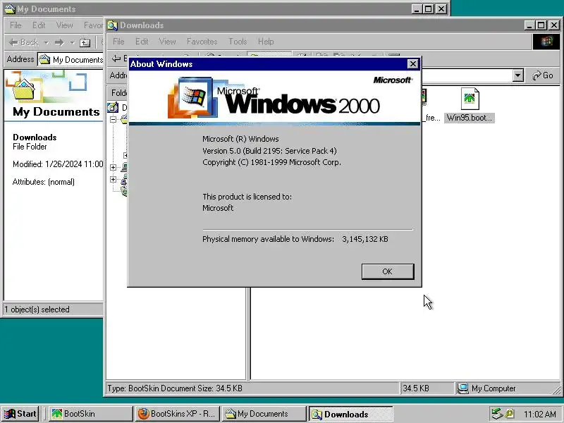Open the View menu in Downloads window
The height and width of the screenshot is (423, 564).
(x=167, y=42)
